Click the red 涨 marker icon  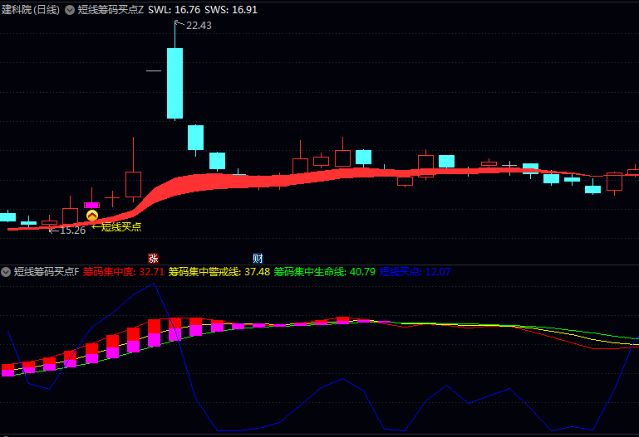click(153, 258)
